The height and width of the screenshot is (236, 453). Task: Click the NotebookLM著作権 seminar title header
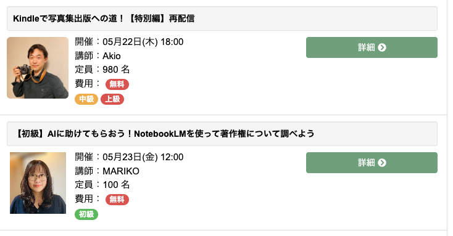222,134
